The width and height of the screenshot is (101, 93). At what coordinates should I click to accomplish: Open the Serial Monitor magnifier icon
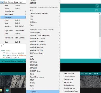click(97, 6)
